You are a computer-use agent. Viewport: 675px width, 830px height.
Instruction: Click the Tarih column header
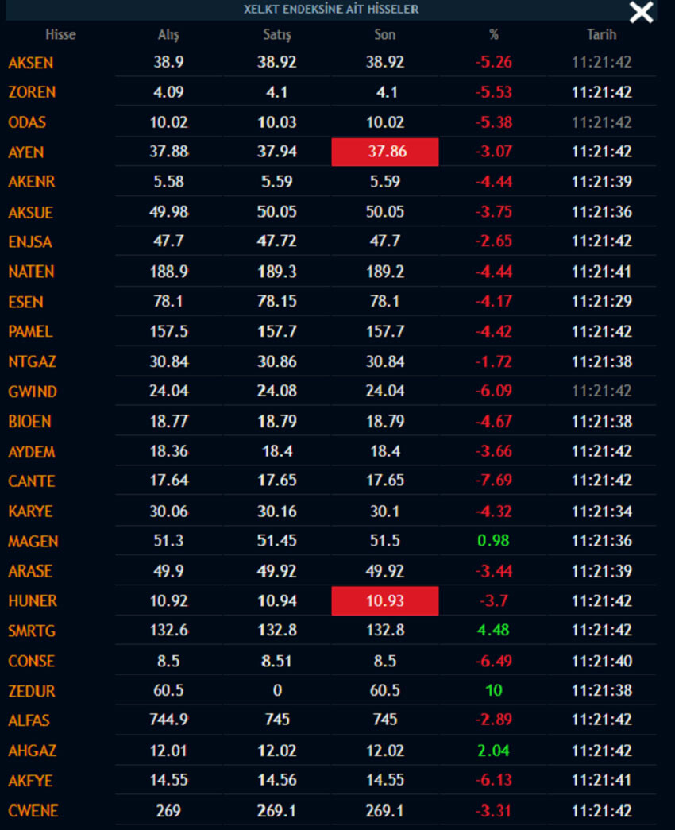(601, 35)
